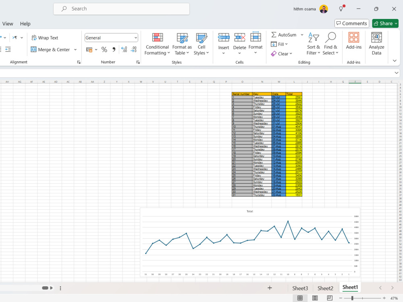403x302 pixels.
Task: Open Conditional Formatting
Action: (x=157, y=44)
